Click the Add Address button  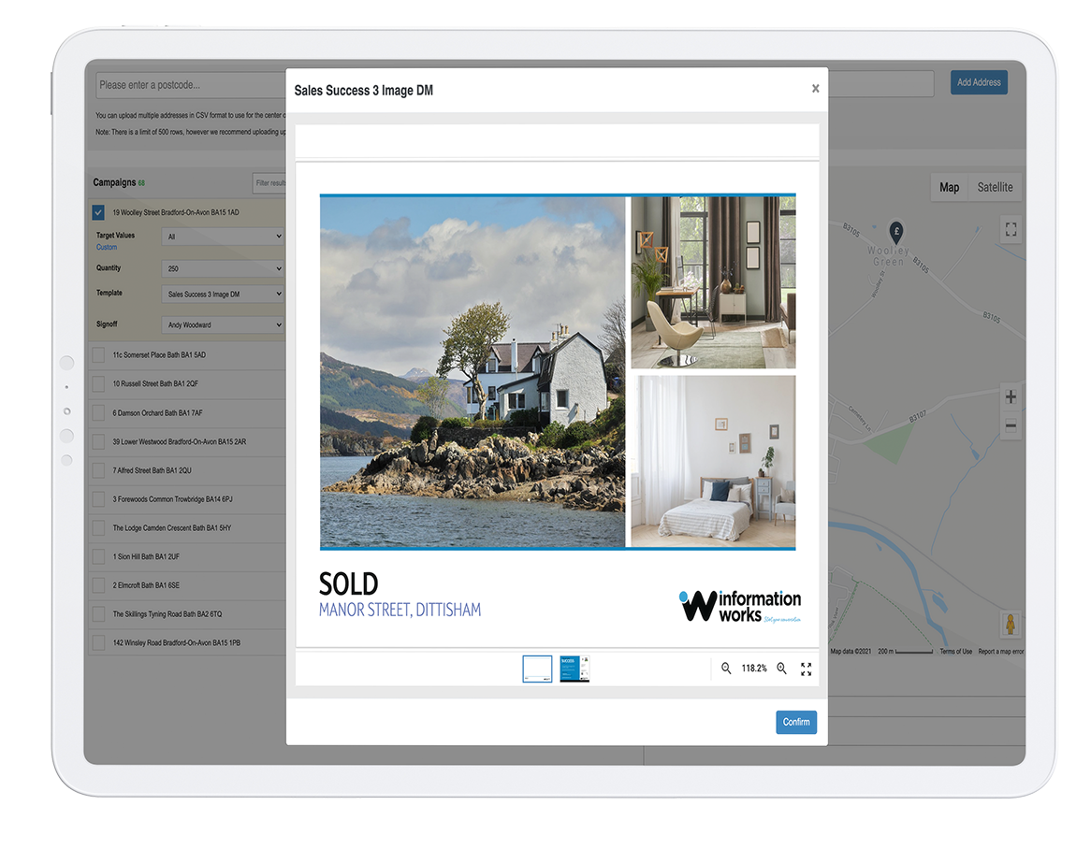click(979, 82)
